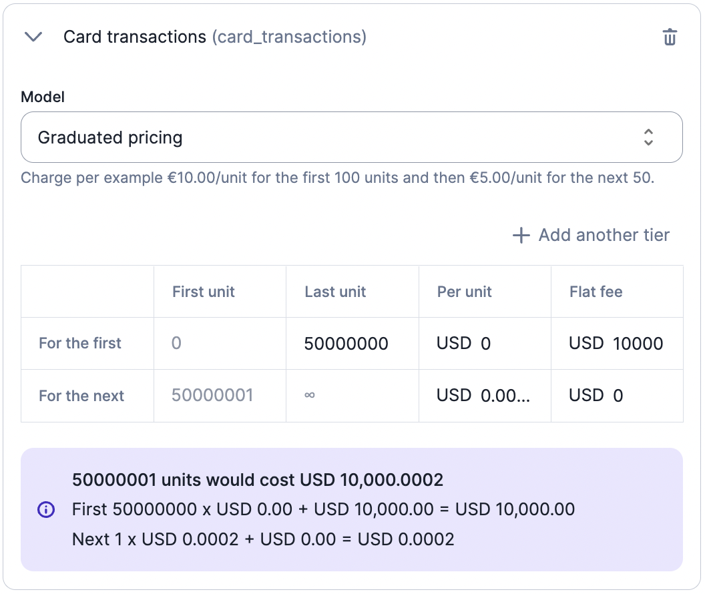Click the Flat fee column header
Screen dimensions: 705x594
click(596, 292)
